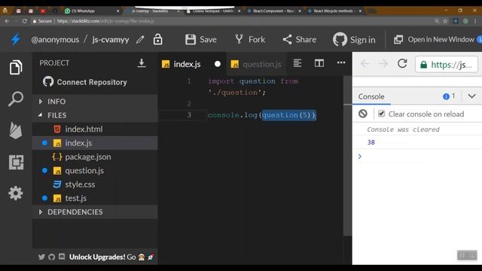Reload the browser page
The height and width of the screenshot is (271, 482).
click(25, 21)
